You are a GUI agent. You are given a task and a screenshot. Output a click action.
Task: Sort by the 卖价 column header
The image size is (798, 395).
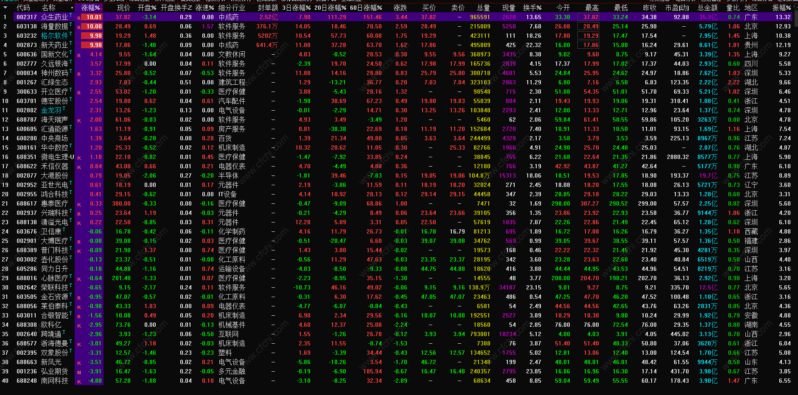click(458, 8)
